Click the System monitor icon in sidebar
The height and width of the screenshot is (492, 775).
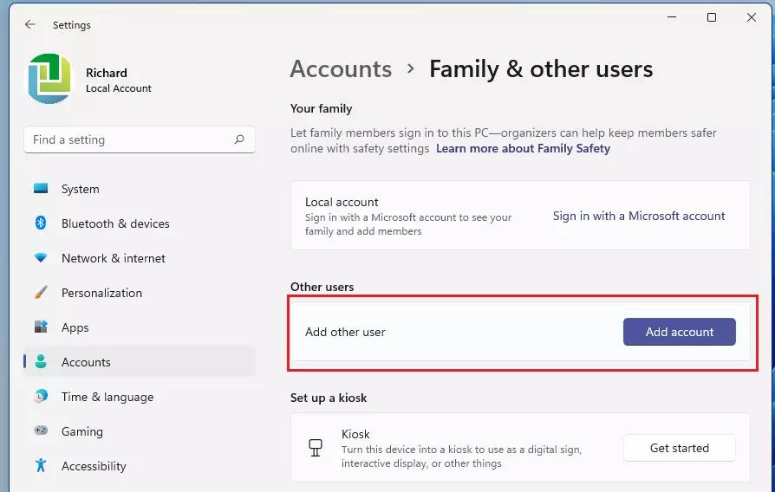pos(41,189)
